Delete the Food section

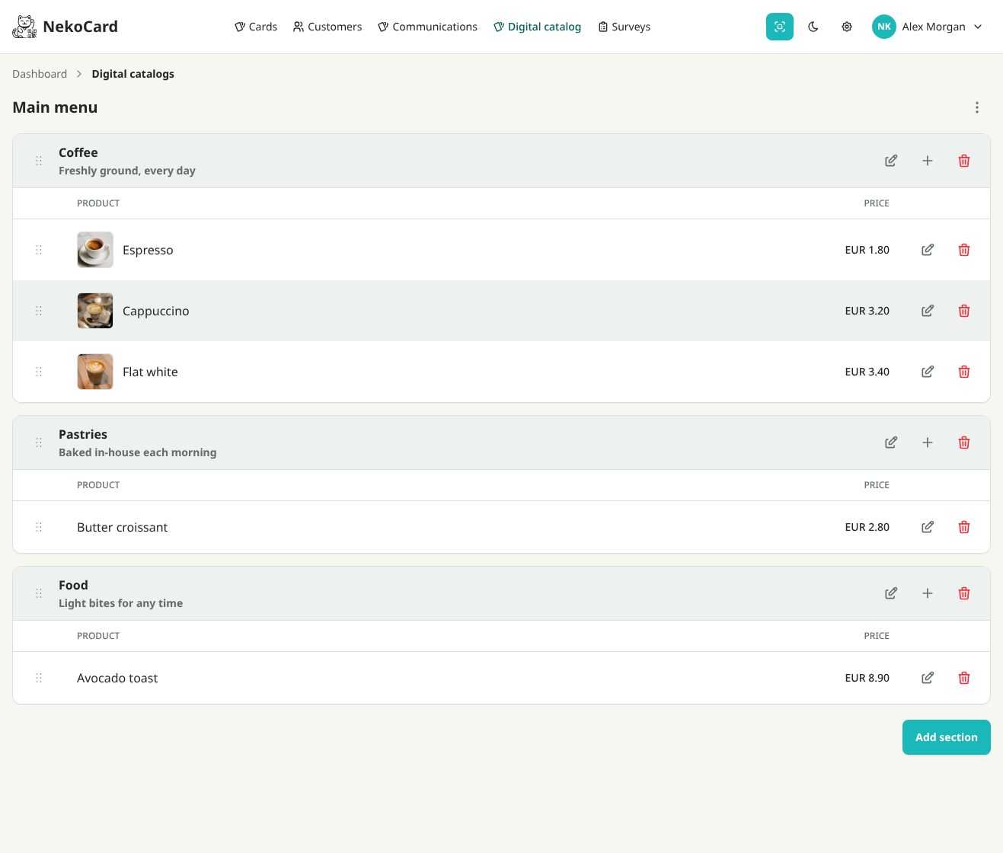click(x=964, y=593)
